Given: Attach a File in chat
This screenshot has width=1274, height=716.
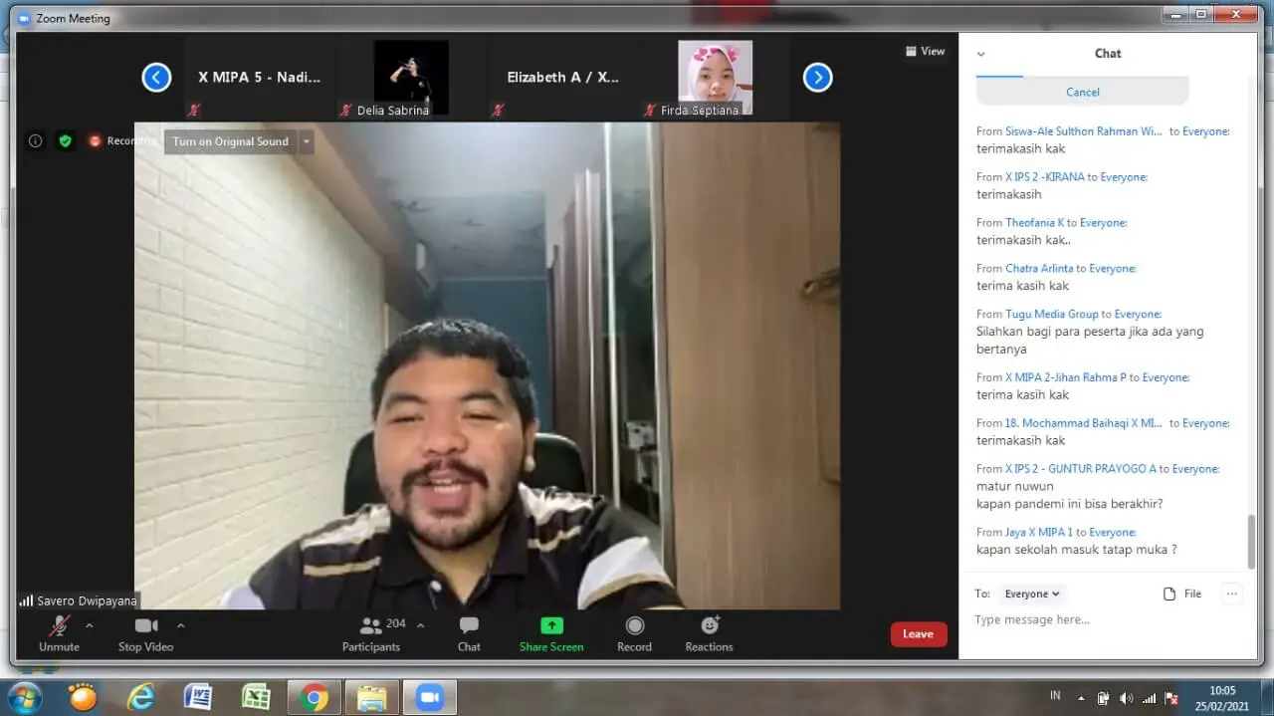Looking at the screenshot, I should (x=1182, y=594).
